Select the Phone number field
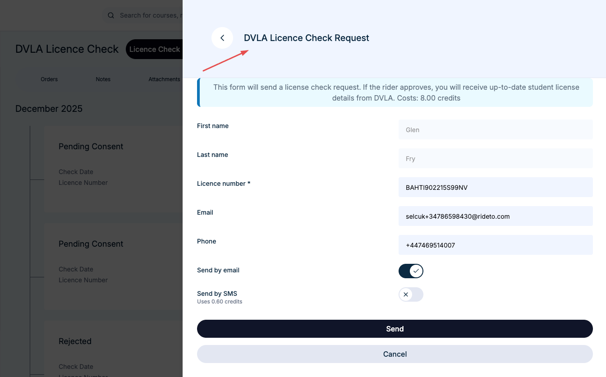Viewport: 606px width, 377px height. pos(496,245)
